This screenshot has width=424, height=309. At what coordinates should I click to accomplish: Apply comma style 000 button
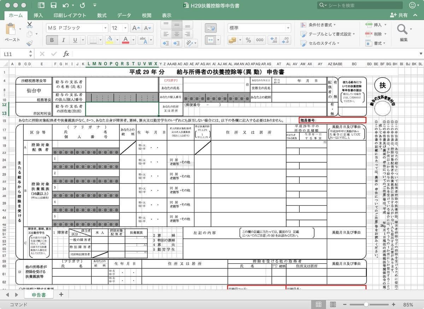click(x=260, y=40)
